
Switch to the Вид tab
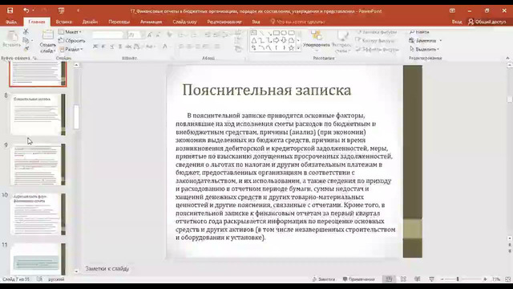click(x=256, y=22)
